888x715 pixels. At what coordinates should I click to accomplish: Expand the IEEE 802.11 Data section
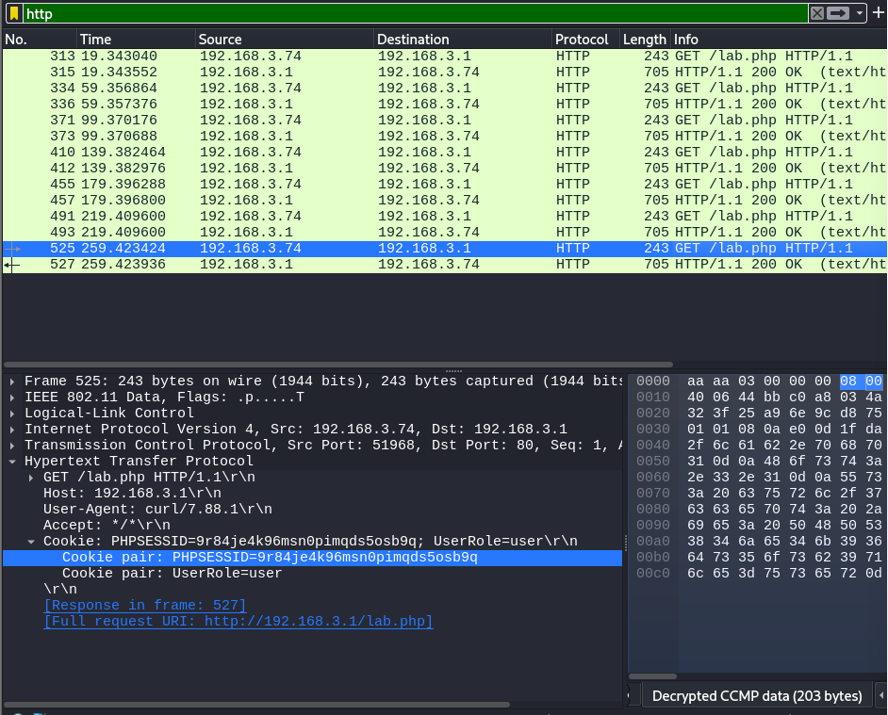[12, 398]
